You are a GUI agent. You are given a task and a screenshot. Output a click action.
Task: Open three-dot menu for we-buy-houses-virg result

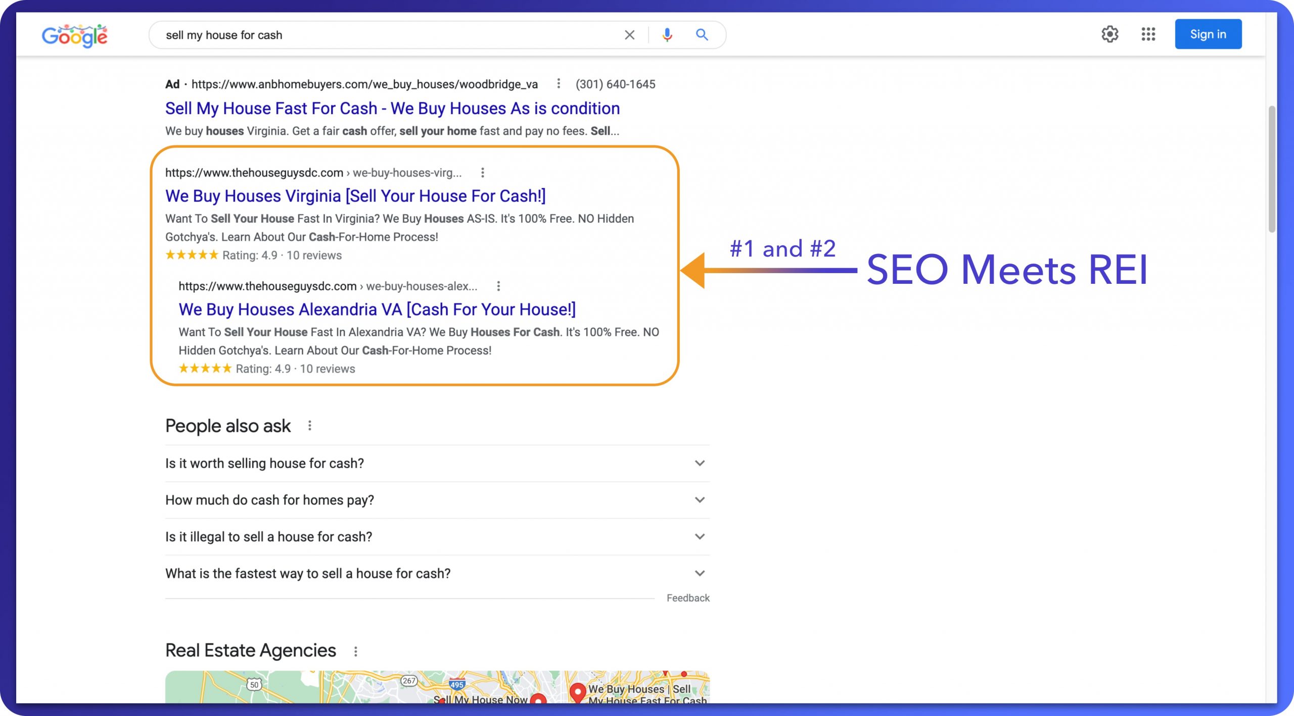tap(483, 173)
